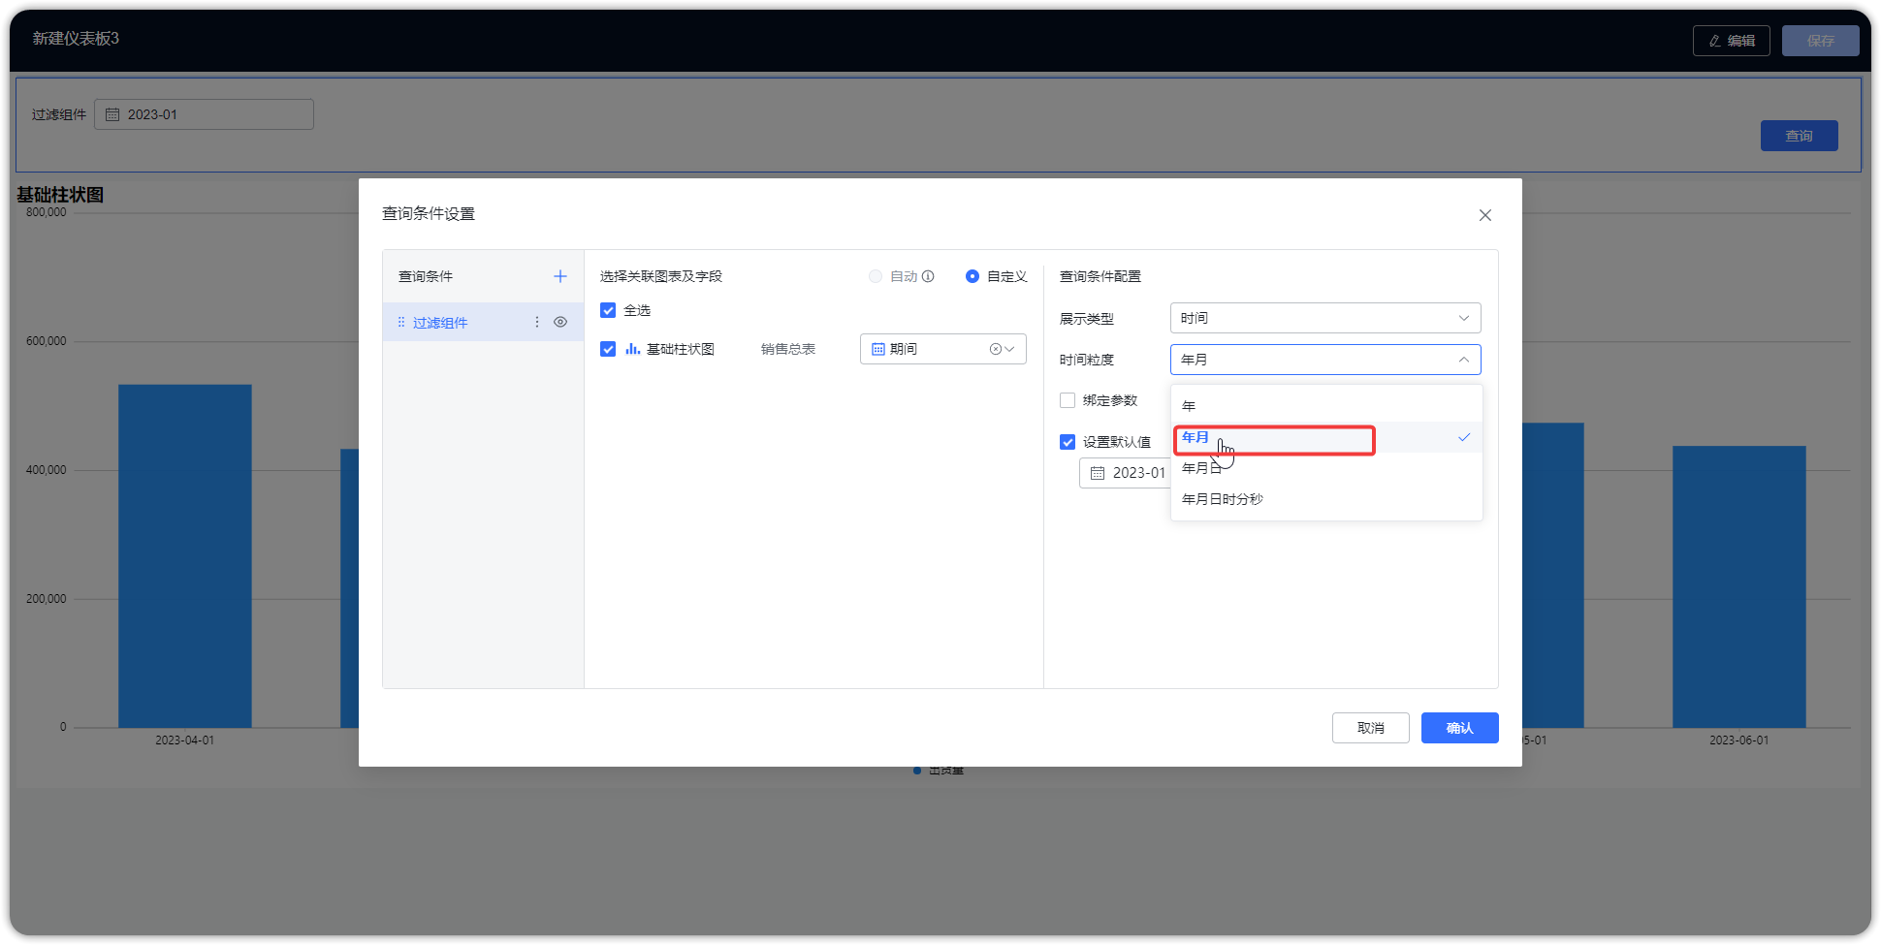Toggle visibility eye of 过滤组件

(560, 322)
